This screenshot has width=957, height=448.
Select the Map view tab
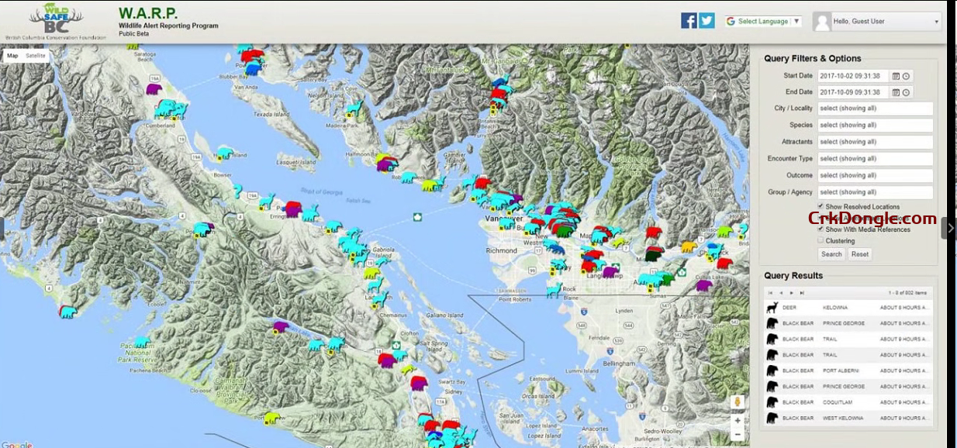coord(12,56)
